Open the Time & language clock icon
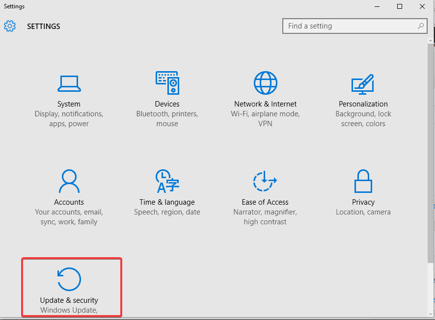This screenshot has width=435, height=320. (x=167, y=181)
